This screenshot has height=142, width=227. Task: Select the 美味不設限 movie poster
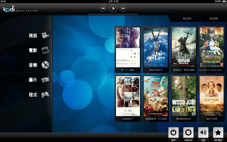coord(212,96)
